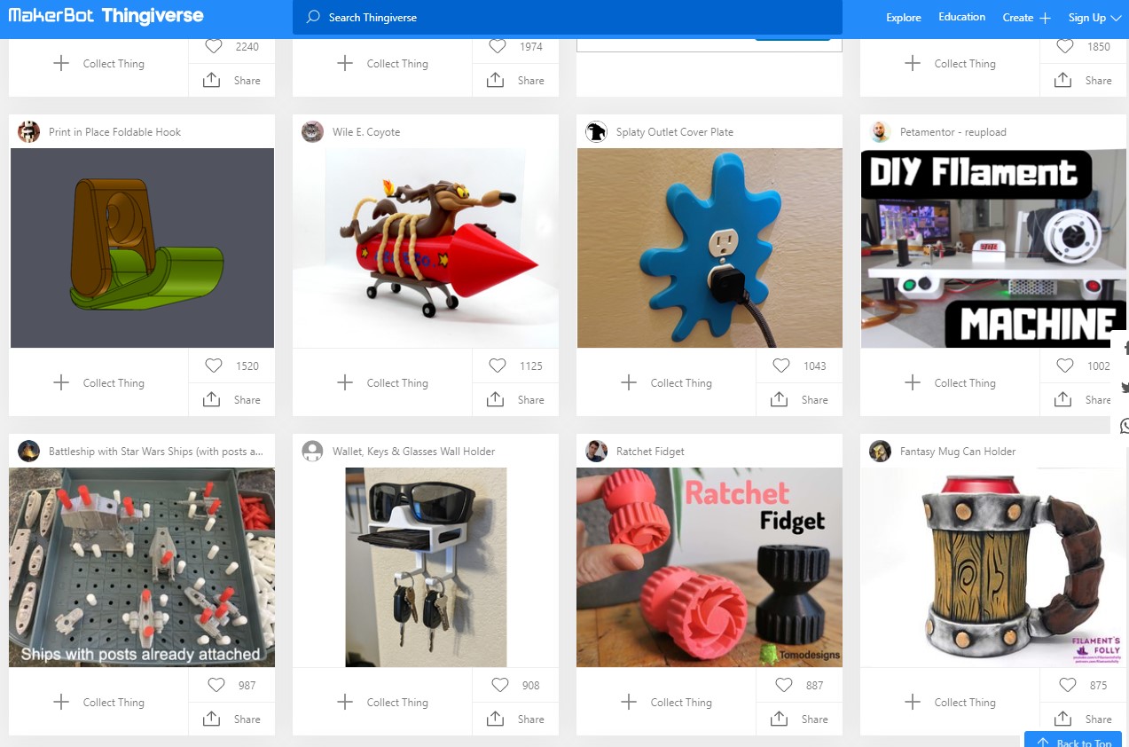Share the Print in Place Foldable Hook
Viewport: 1129px width, 747px height.
coord(231,400)
